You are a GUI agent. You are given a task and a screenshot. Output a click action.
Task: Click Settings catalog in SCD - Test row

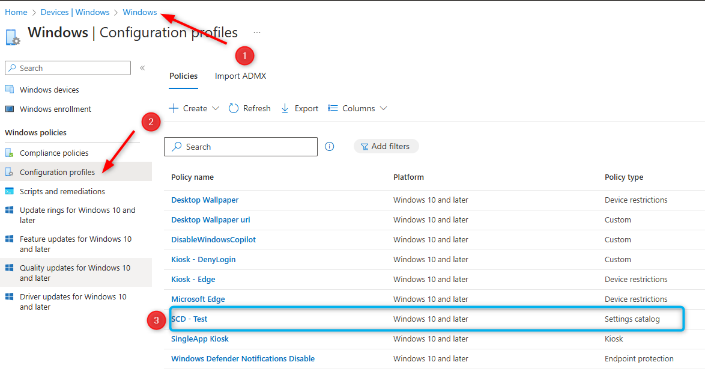(632, 319)
